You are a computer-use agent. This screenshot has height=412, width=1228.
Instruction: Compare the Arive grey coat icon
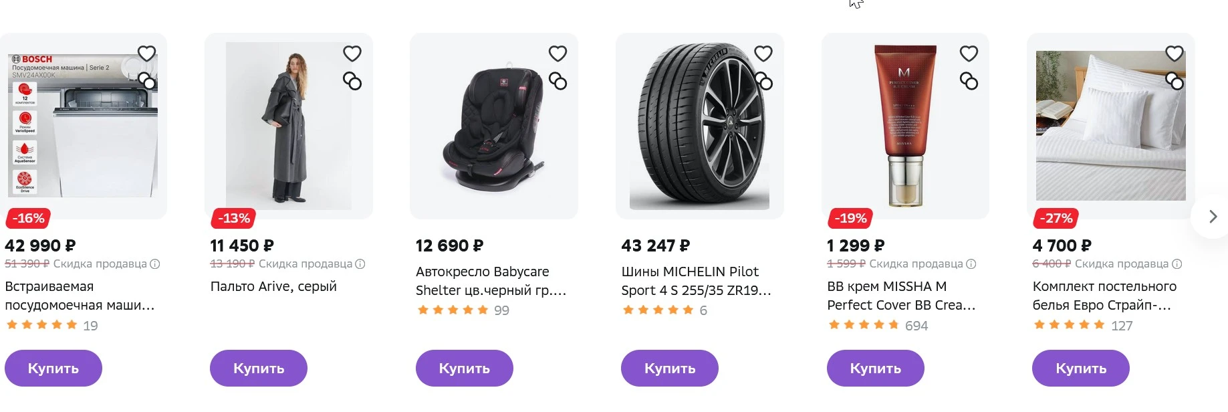point(352,82)
